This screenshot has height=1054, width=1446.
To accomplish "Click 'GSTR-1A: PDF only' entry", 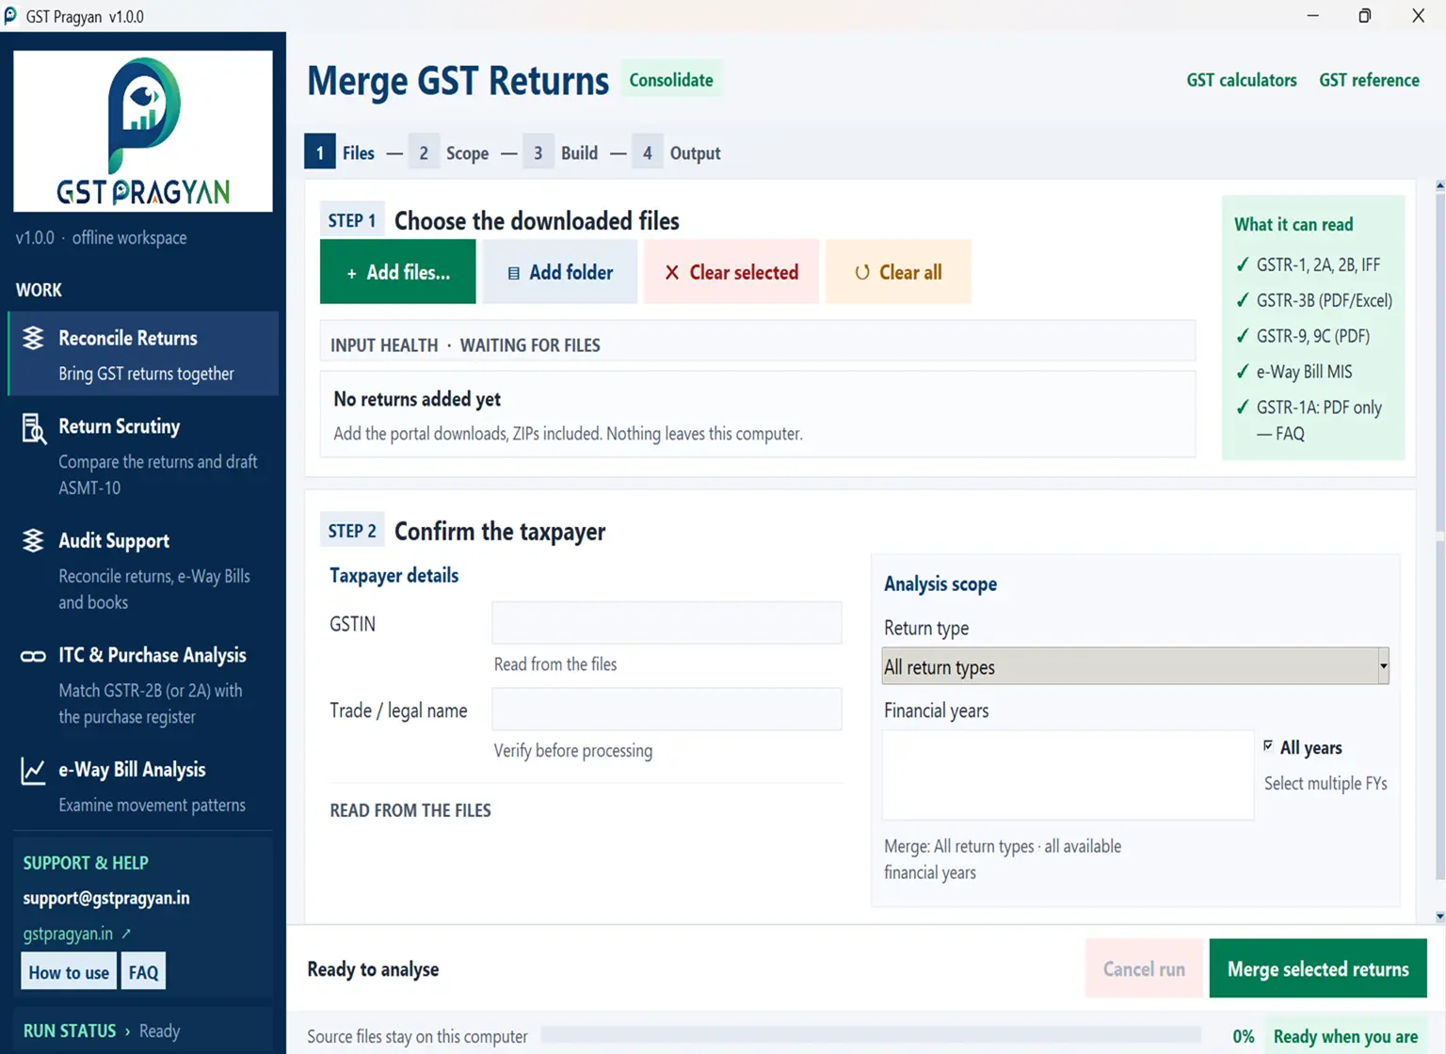I will pos(1319,407).
